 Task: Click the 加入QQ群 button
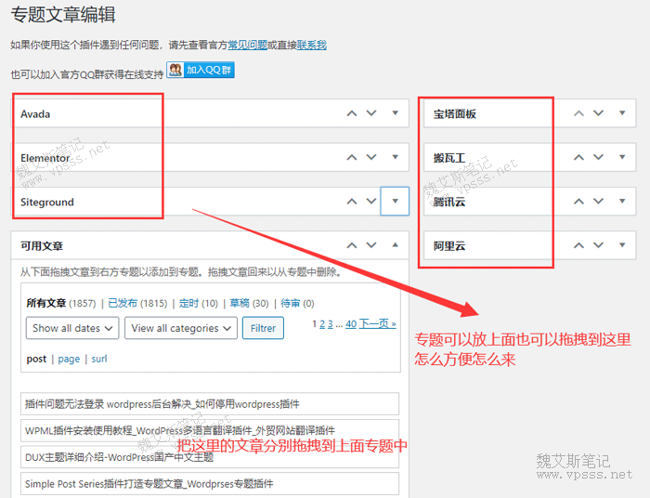pos(201,70)
